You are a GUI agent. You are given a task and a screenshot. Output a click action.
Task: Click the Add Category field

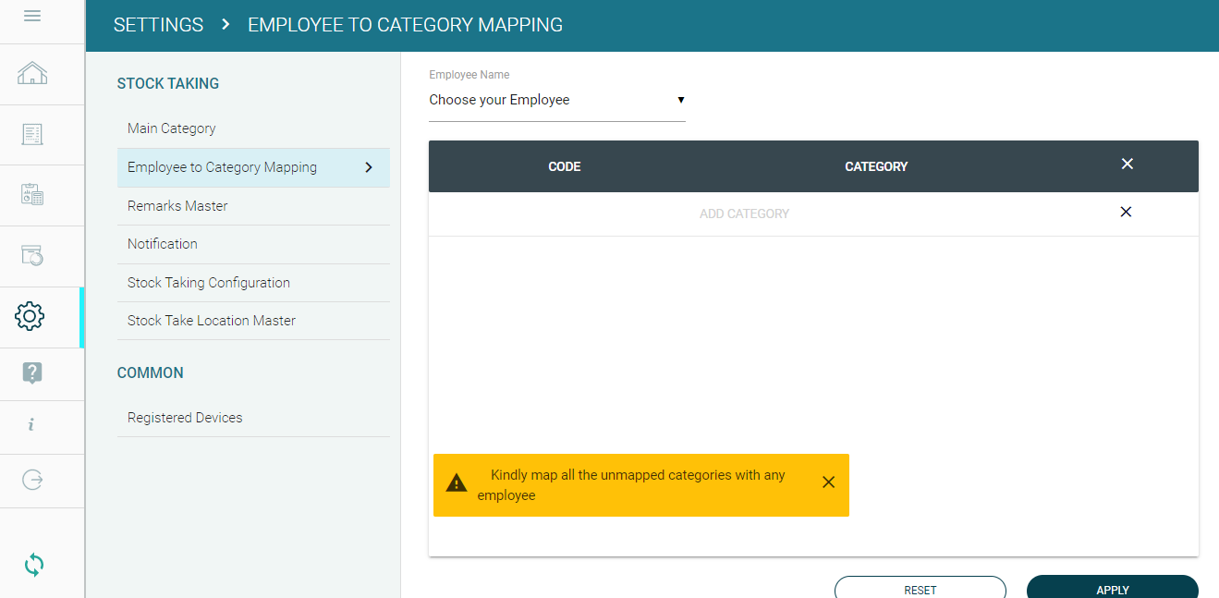(x=744, y=214)
